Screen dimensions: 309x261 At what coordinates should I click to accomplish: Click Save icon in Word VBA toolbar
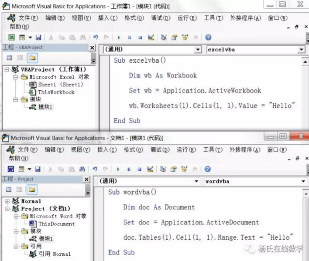[x=38, y=169]
